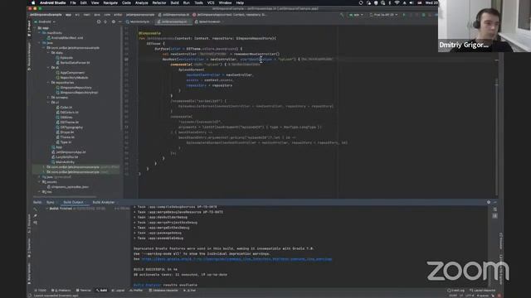The height and width of the screenshot is (298, 531).
Task: Open the Layout Inspector
Action: [483, 291]
